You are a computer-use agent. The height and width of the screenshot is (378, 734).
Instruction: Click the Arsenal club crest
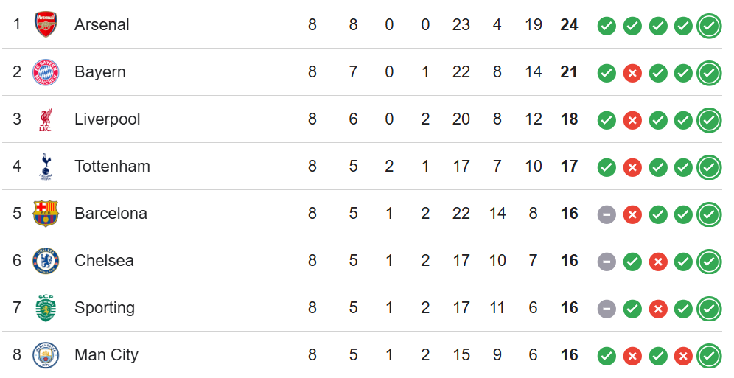coord(46,25)
